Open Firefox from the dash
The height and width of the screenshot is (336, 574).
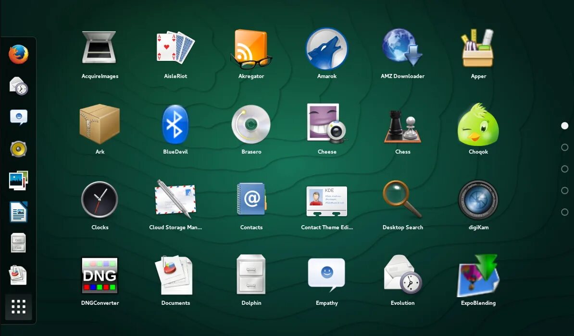18,54
